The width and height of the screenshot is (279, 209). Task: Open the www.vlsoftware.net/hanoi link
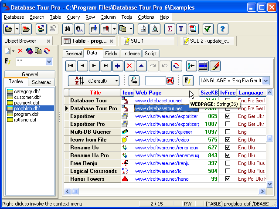coord(162,179)
